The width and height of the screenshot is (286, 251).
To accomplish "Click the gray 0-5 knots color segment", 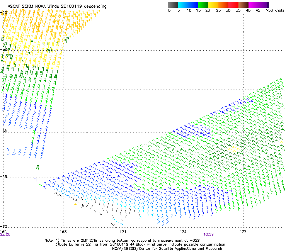I will click(173, 5).
